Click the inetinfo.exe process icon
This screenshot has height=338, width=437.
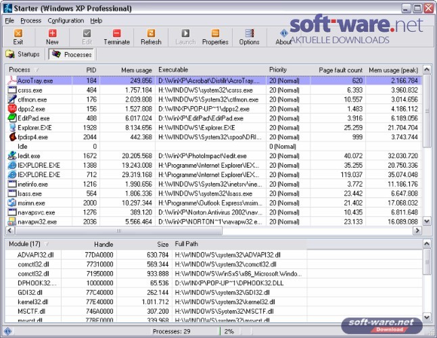tap(12, 184)
